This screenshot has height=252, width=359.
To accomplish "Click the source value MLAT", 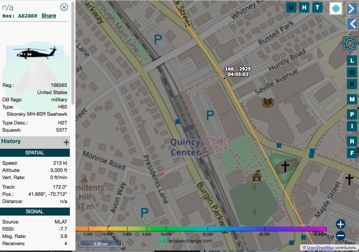I will coord(61,222).
